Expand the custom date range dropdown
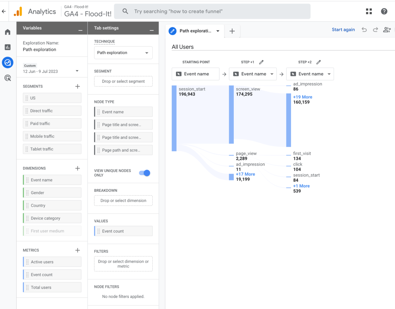 click(x=77, y=71)
